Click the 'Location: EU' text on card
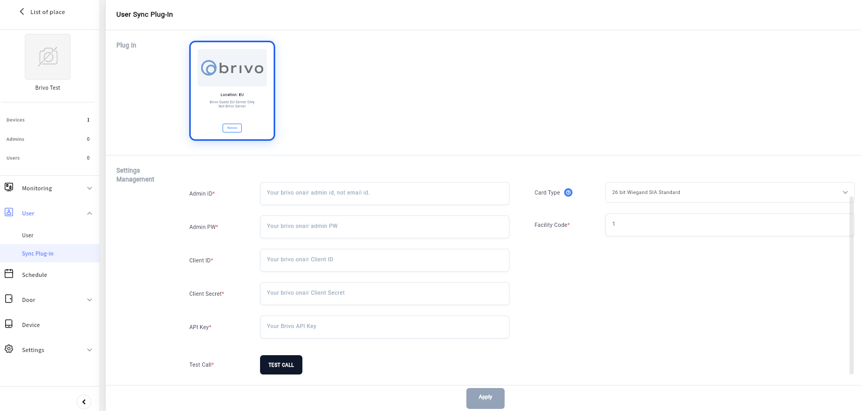Viewport: 861px width, 411px height. tap(232, 95)
